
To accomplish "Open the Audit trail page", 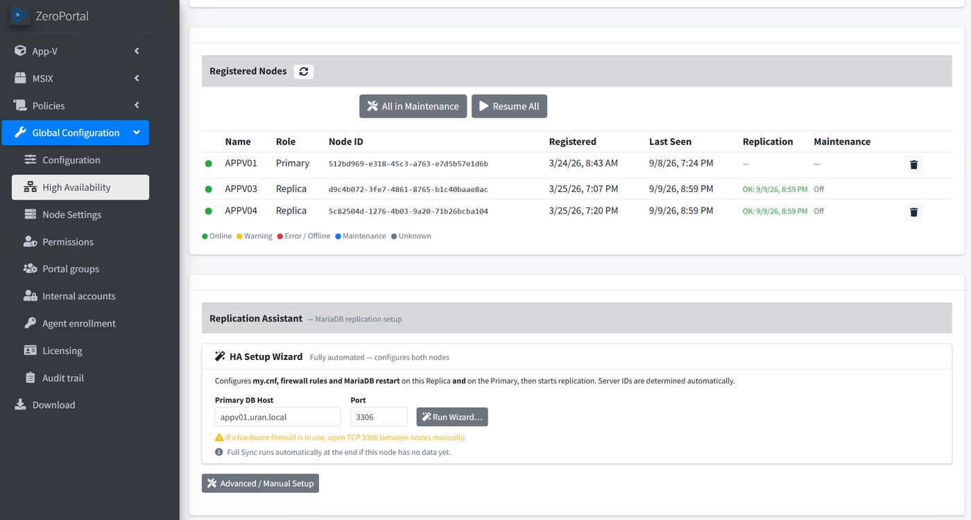I will click(80, 378).
